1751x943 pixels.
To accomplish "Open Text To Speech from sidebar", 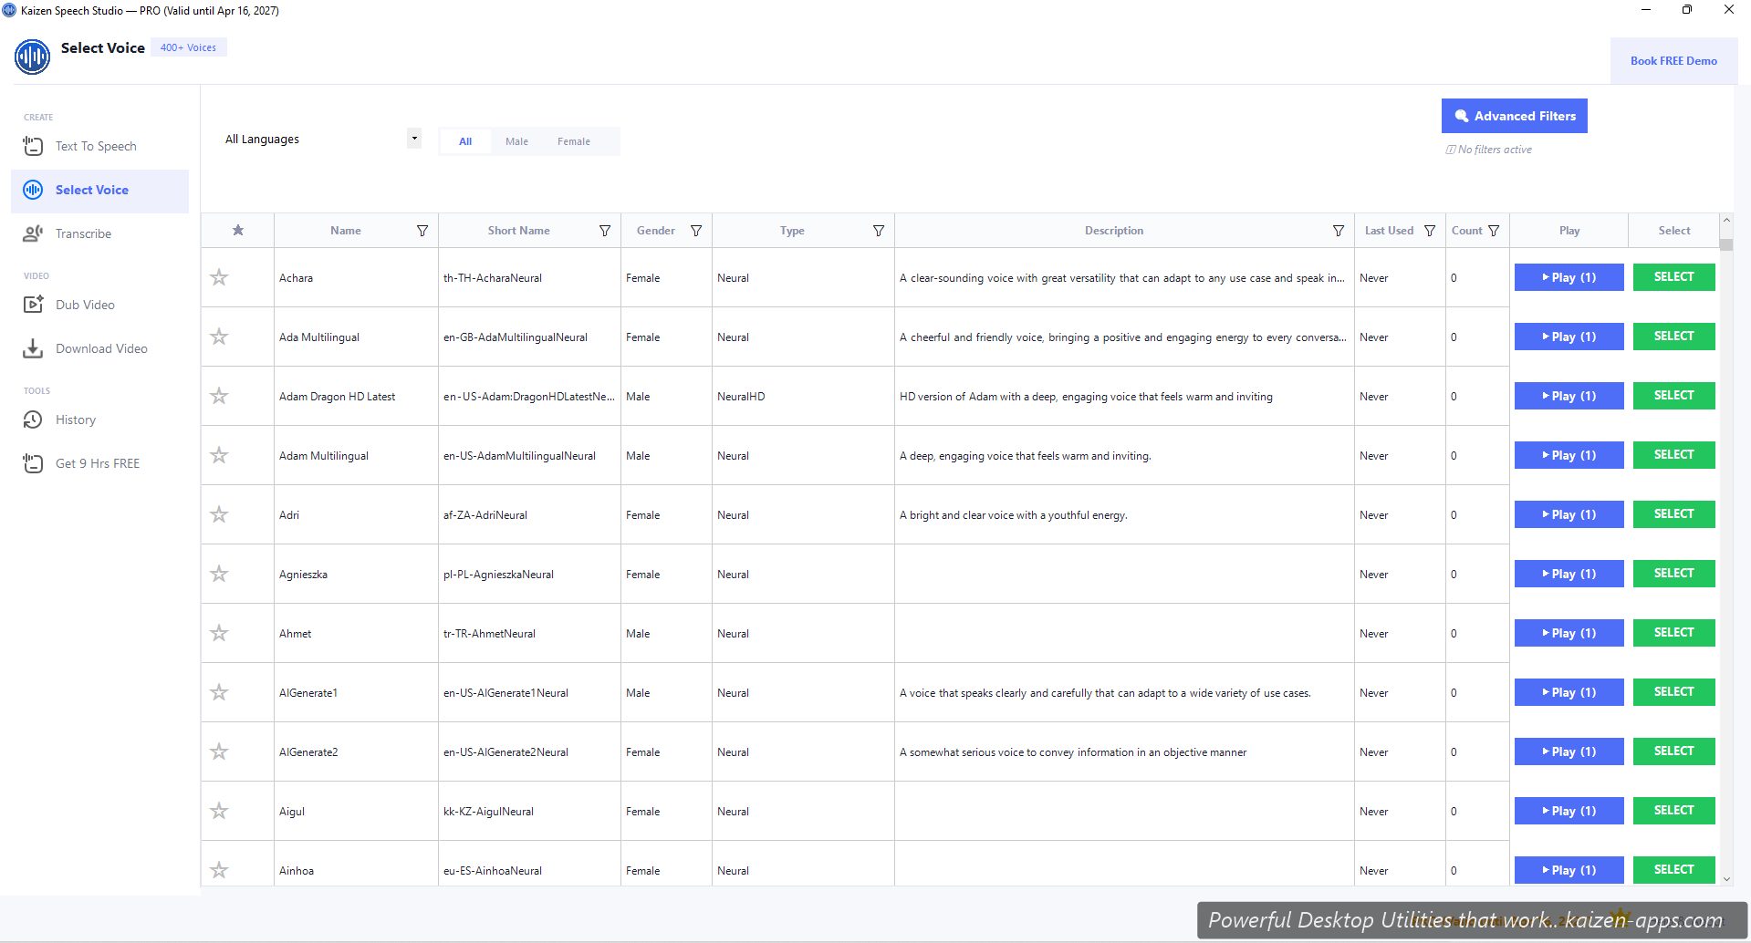I will coord(95,146).
